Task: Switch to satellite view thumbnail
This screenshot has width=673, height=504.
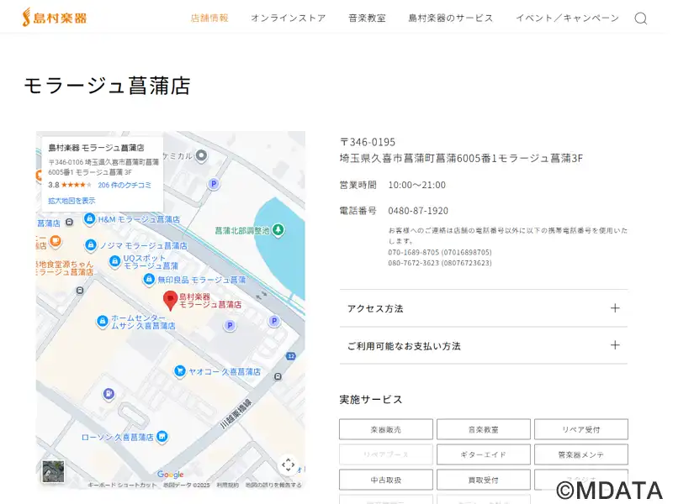Action: [x=53, y=471]
